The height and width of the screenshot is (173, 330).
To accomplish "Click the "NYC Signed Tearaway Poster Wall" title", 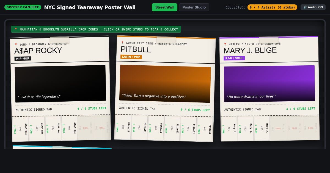I will click(90, 7).
